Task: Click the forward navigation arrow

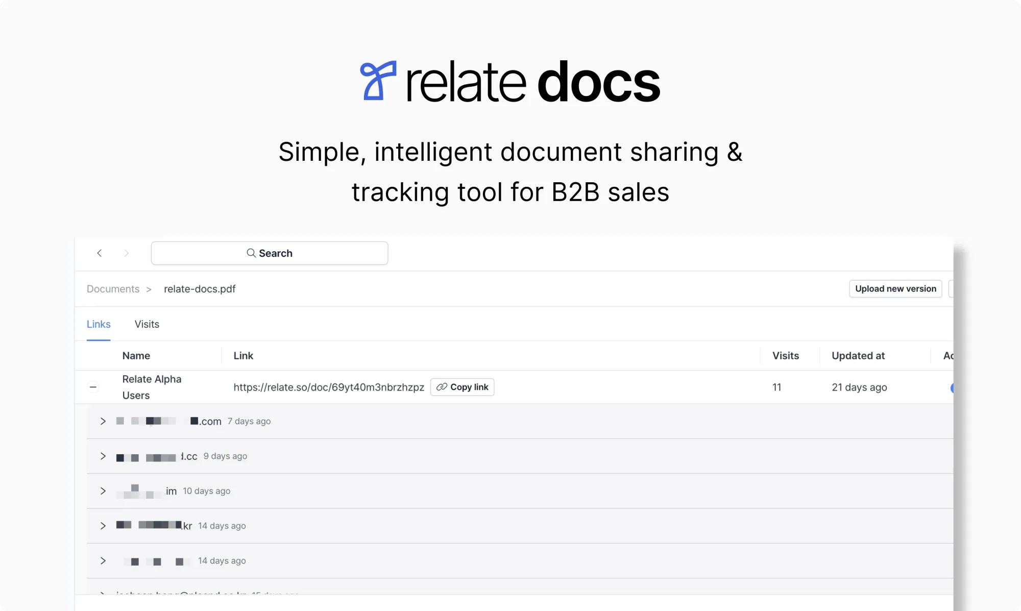Action: 127,253
